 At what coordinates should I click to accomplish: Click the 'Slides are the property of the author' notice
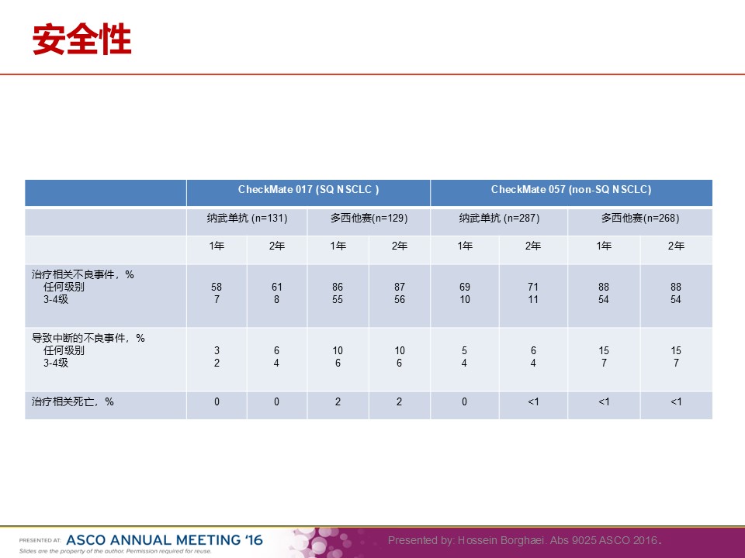pyautogui.click(x=116, y=551)
